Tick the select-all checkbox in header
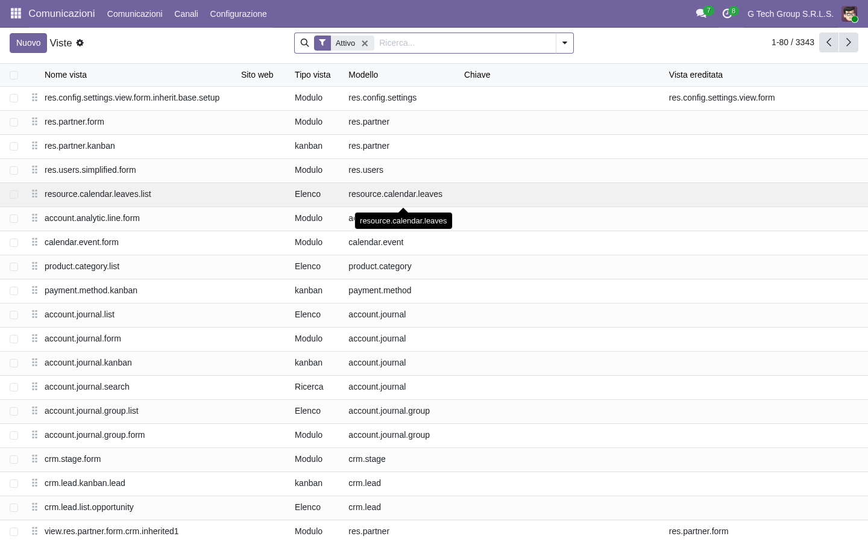This screenshot has width=868, height=542. (14, 75)
